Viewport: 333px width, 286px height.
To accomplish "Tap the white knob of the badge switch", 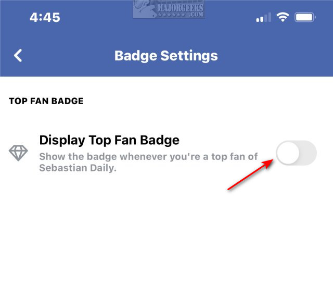I will pos(288,153).
